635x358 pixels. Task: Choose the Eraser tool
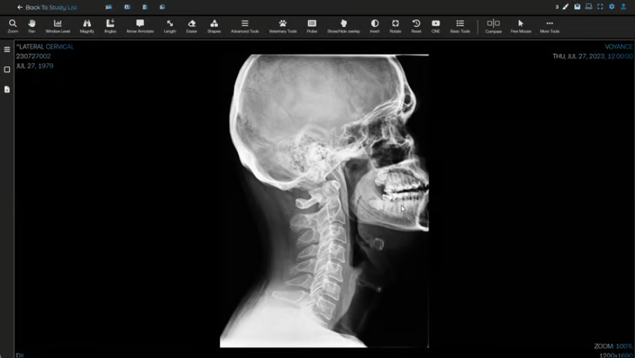(192, 26)
